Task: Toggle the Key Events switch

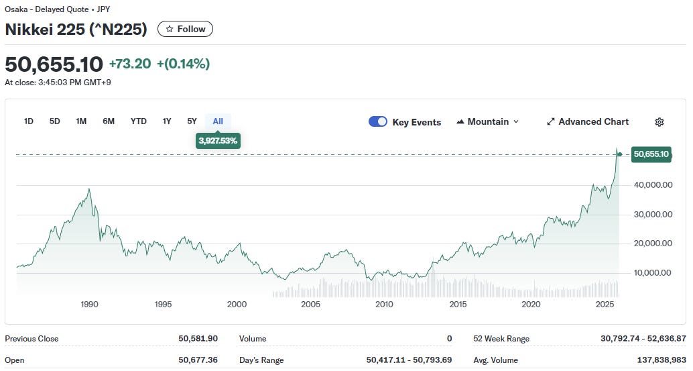Action: (378, 121)
